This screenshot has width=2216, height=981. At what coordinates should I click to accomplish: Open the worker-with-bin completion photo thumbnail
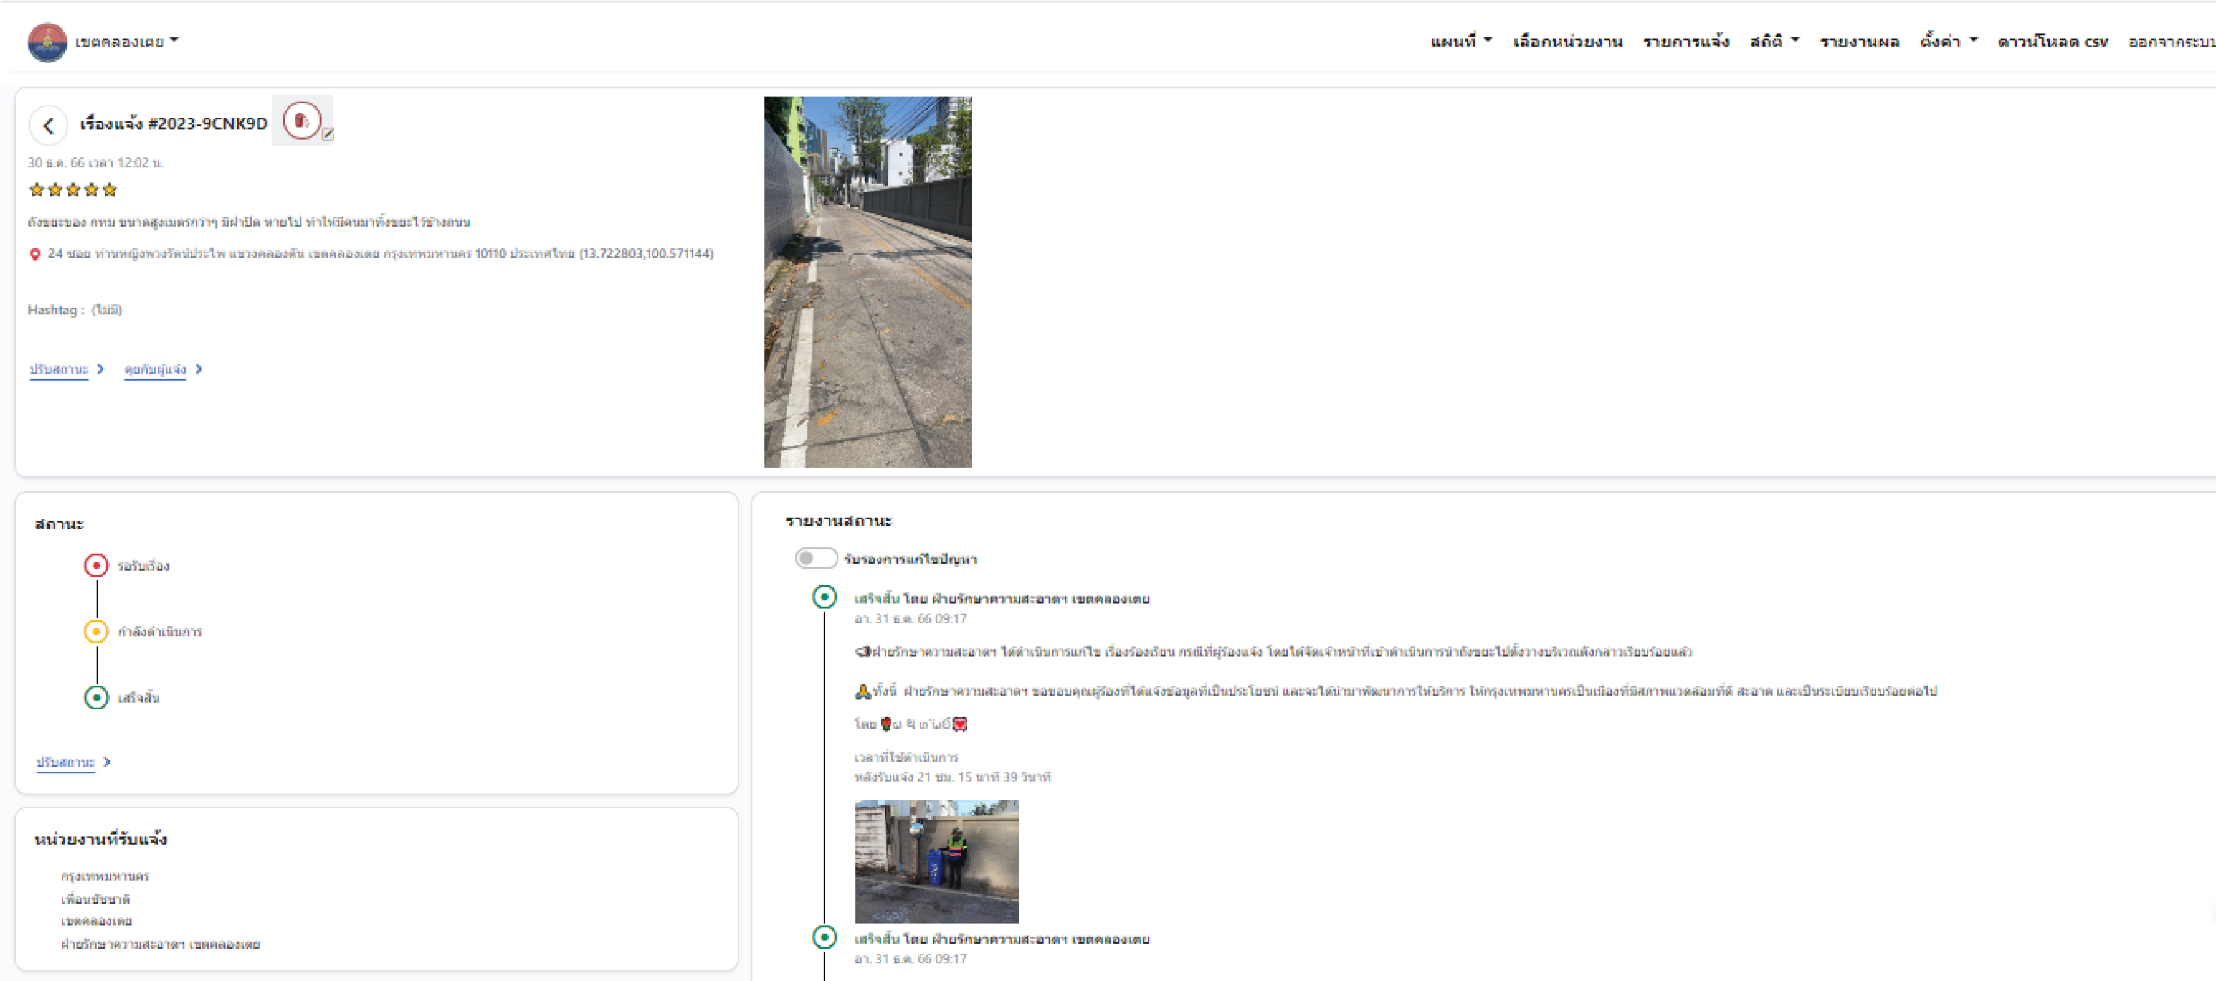936,860
